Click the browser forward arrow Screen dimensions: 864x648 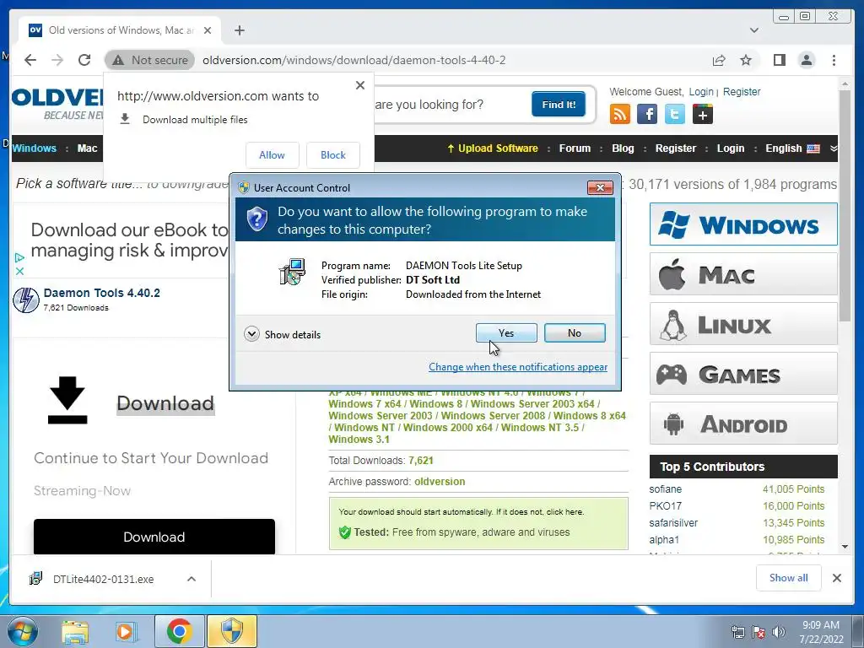coord(57,60)
